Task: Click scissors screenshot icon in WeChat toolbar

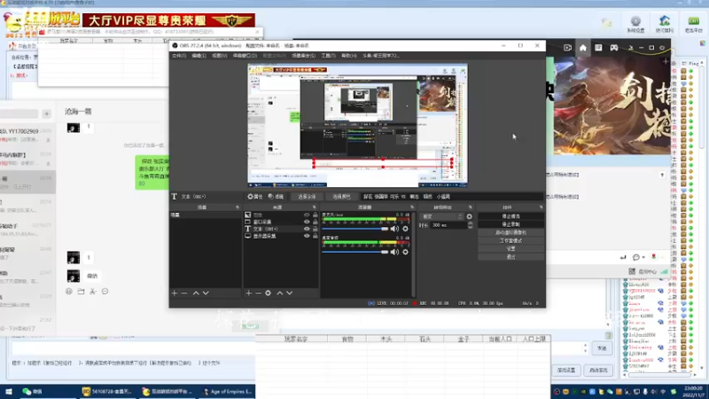Action: click(93, 292)
